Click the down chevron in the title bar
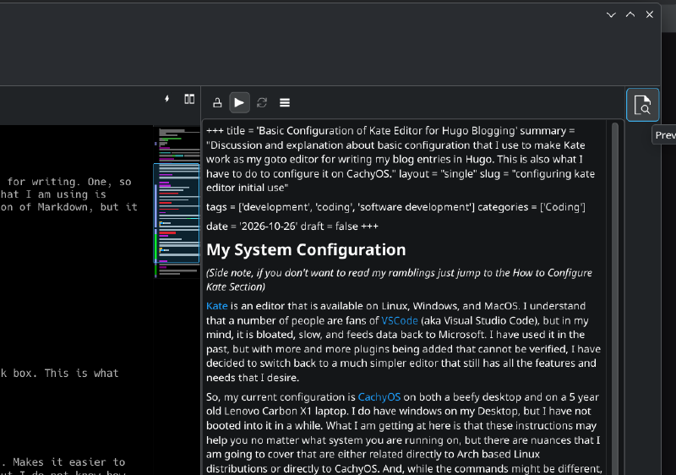The height and width of the screenshot is (475, 676). [x=611, y=14]
